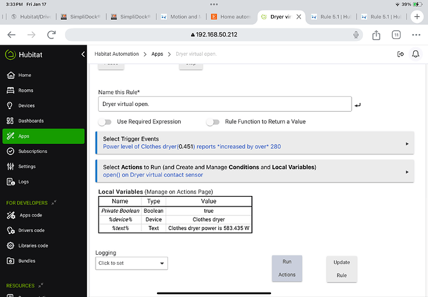Toggle Use Required Expression switch
The image size is (428, 297).
point(105,122)
